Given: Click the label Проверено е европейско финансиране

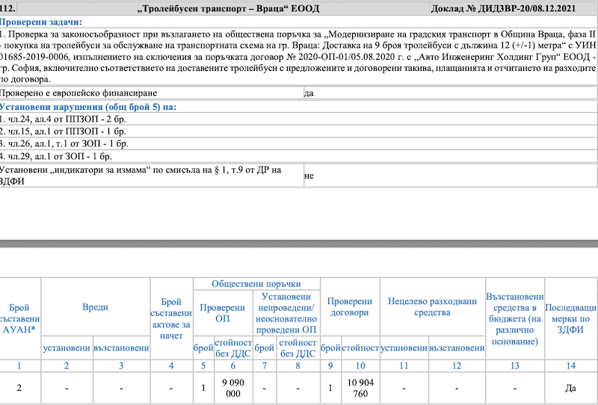Looking at the screenshot, I should (x=78, y=93).
